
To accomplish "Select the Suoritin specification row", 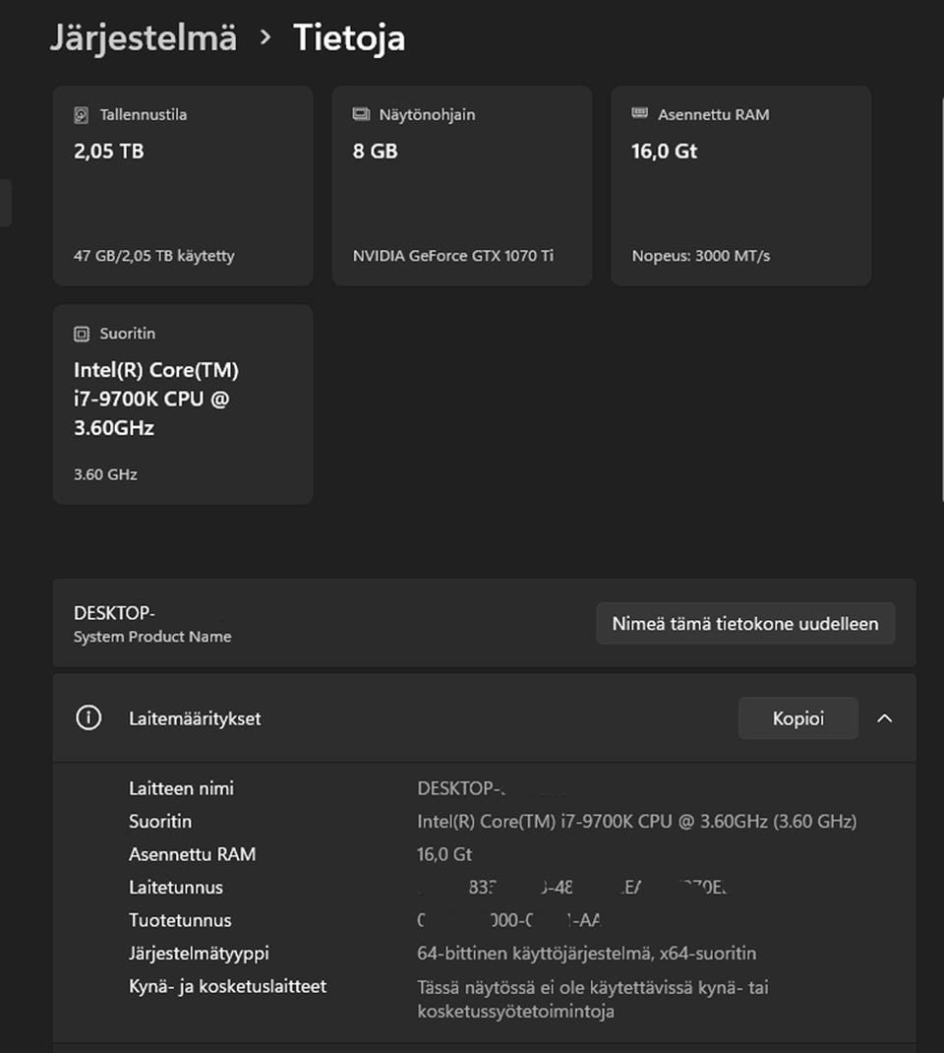I will [160, 822].
